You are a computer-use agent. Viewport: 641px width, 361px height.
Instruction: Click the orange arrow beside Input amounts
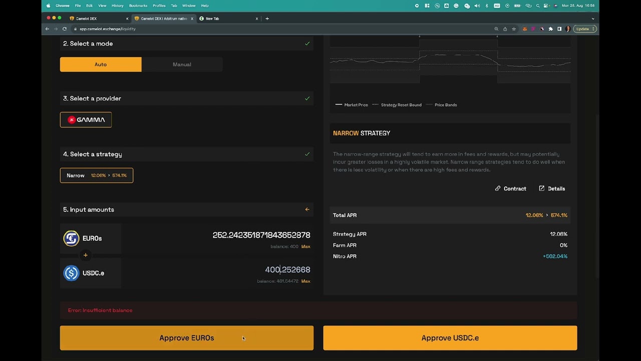(x=307, y=210)
